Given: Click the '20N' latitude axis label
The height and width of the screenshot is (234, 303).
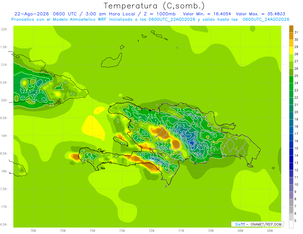Looking at the screenshot, I should pyautogui.click(x=4, y=100).
